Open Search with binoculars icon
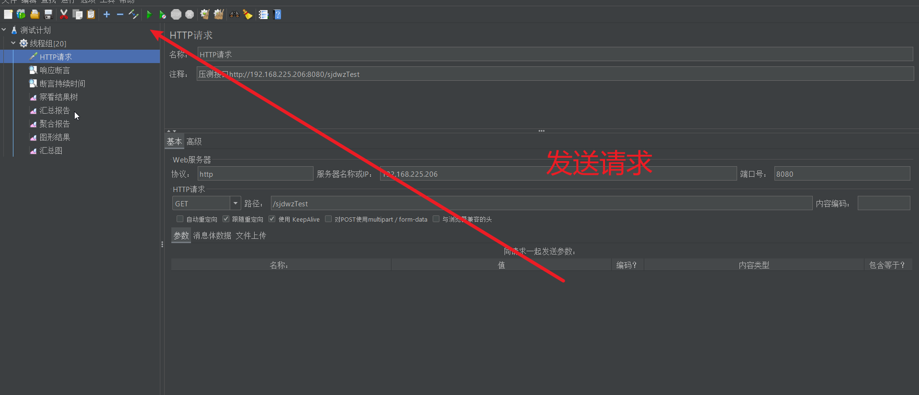This screenshot has height=395, width=919. point(234,14)
